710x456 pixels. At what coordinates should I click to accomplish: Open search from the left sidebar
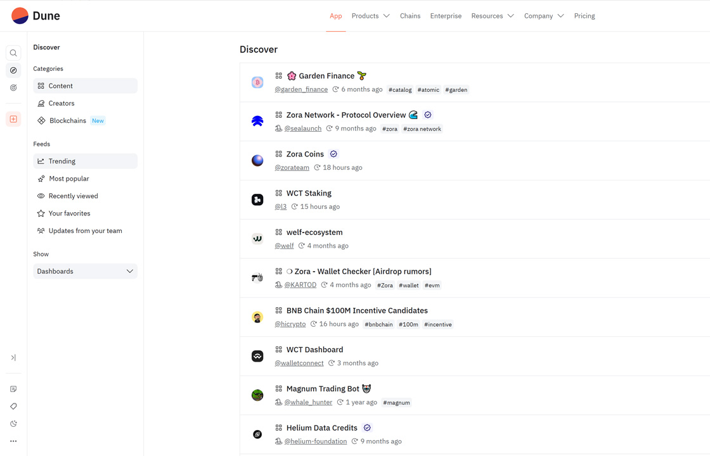click(x=13, y=53)
